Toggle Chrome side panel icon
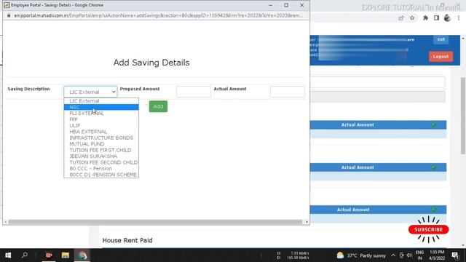The image size is (466, 262). point(436,18)
